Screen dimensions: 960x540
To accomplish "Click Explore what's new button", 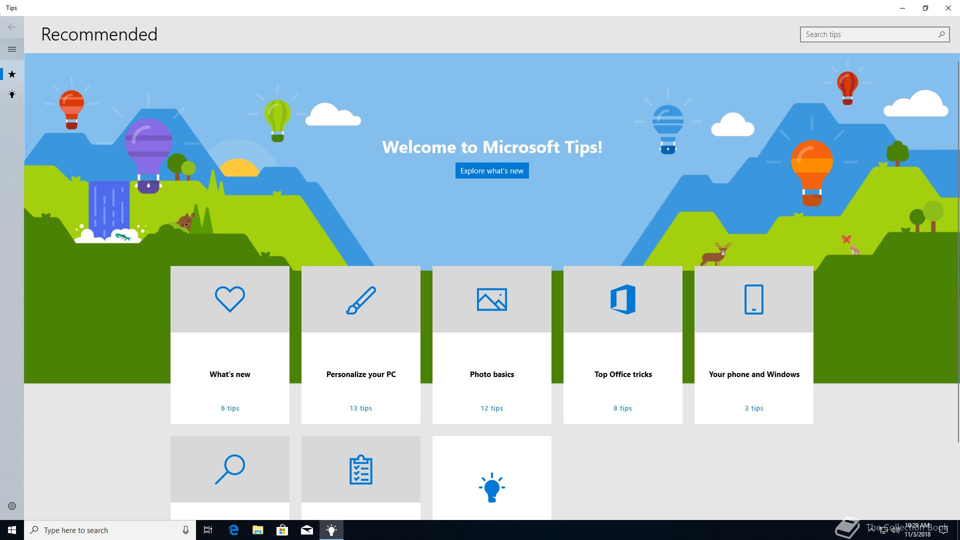I will coord(492,170).
